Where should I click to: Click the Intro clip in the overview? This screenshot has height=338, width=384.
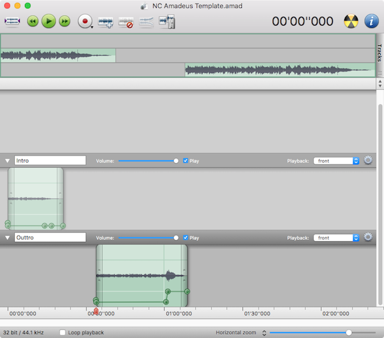(58, 55)
